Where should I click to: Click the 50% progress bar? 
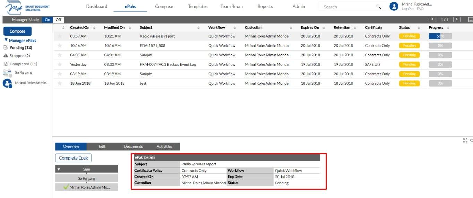pyautogui.click(x=440, y=36)
